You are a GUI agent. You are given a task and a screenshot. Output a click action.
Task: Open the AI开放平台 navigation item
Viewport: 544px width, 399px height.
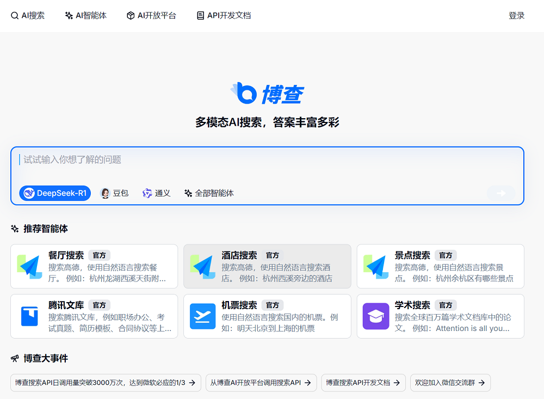click(x=151, y=15)
